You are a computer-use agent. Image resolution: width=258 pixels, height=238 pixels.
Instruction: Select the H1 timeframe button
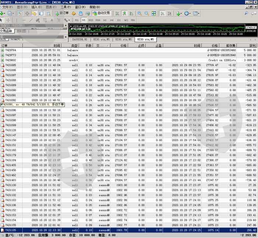tap(105, 20)
